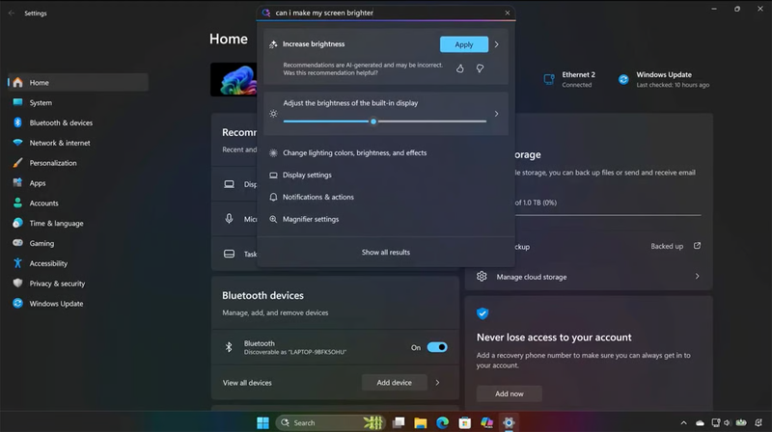Turn off the Bluetooth toggle
Screen dimensions: 772x432
[x=437, y=347]
